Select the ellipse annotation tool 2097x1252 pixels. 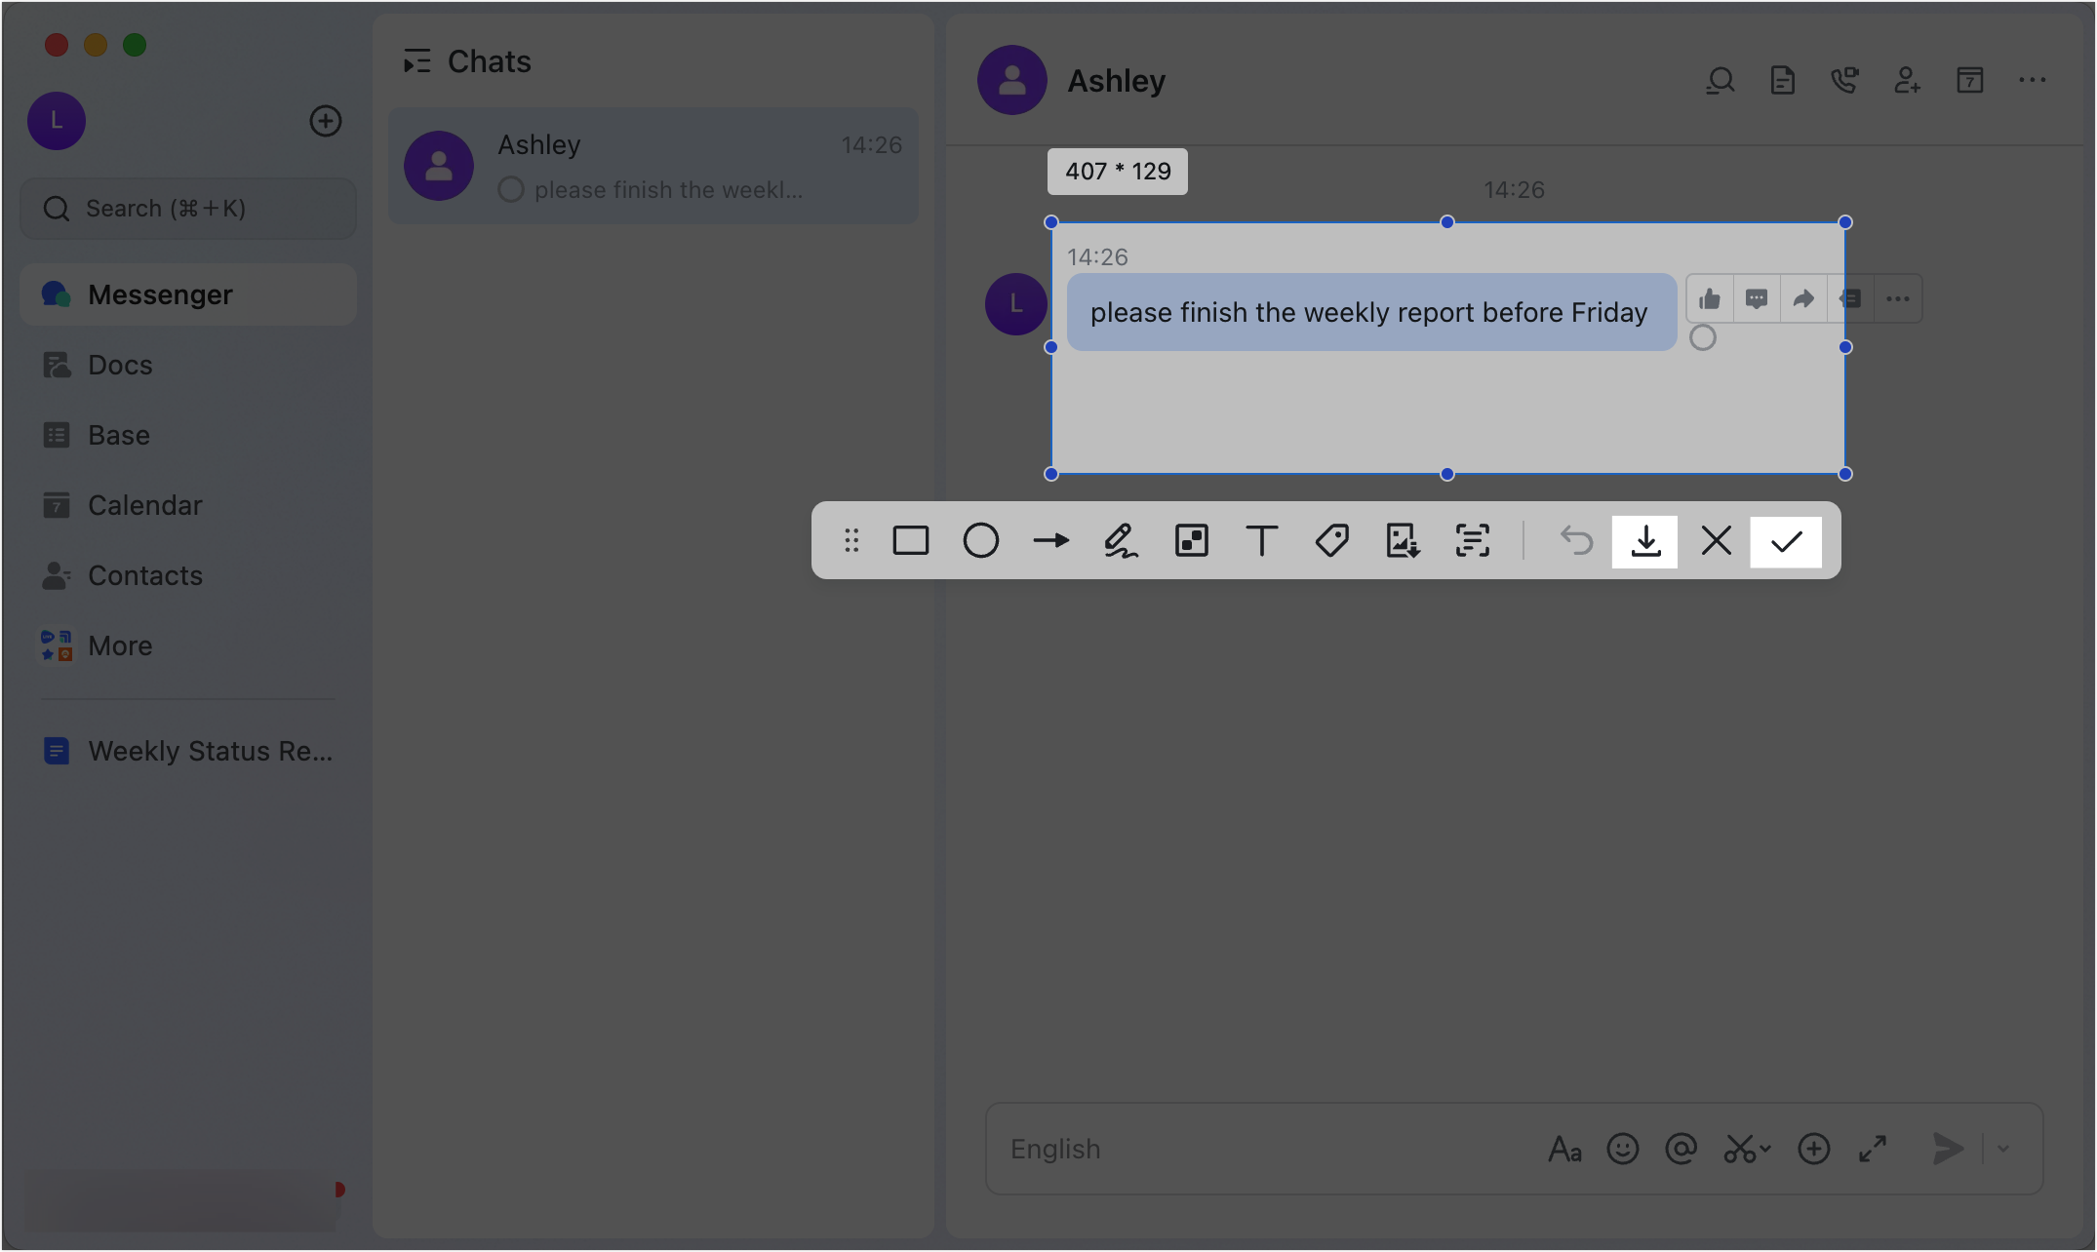coord(980,540)
